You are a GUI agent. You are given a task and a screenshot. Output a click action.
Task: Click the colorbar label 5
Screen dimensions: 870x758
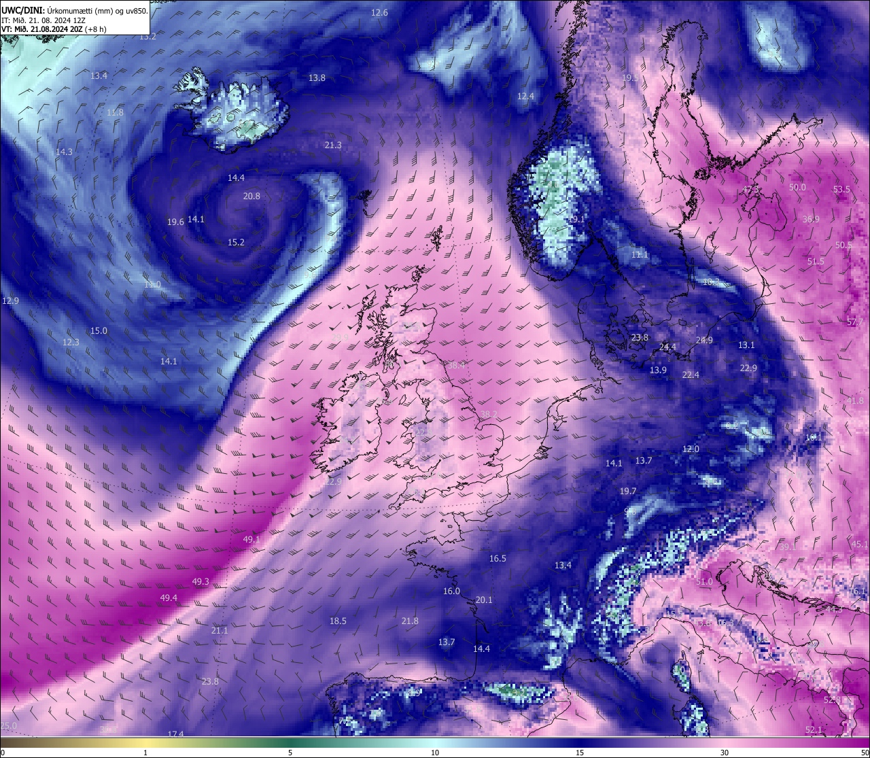tap(290, 753)
